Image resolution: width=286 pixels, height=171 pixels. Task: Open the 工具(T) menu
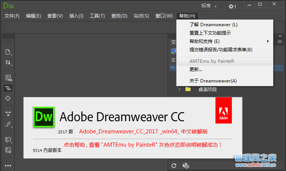[x=97, y=16]
